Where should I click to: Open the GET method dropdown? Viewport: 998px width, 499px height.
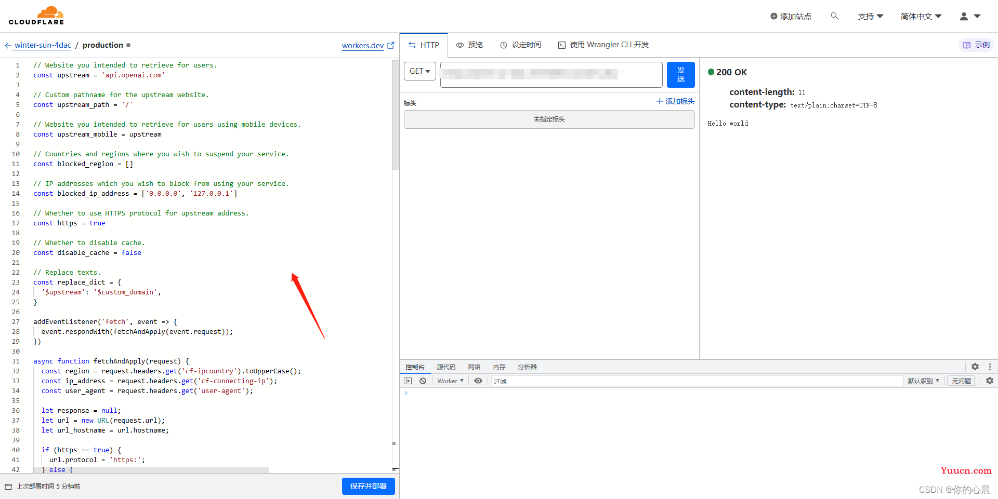pos(420,71)
